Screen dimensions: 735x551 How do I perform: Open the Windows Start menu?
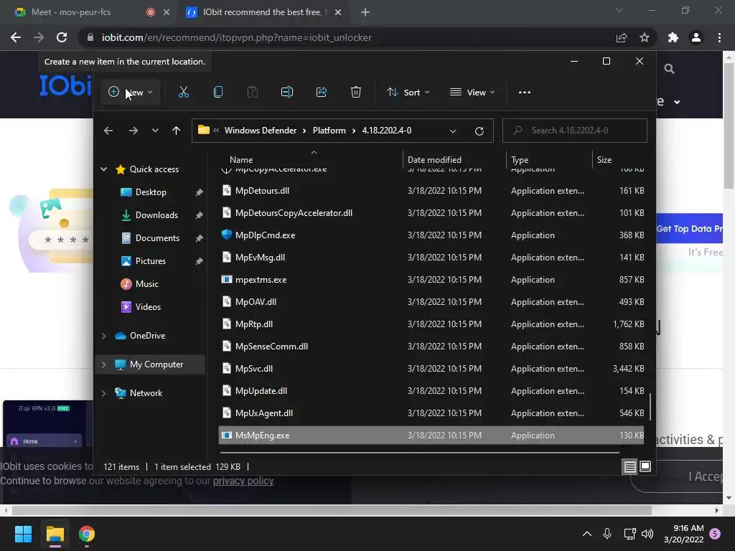tap(23, 534)
